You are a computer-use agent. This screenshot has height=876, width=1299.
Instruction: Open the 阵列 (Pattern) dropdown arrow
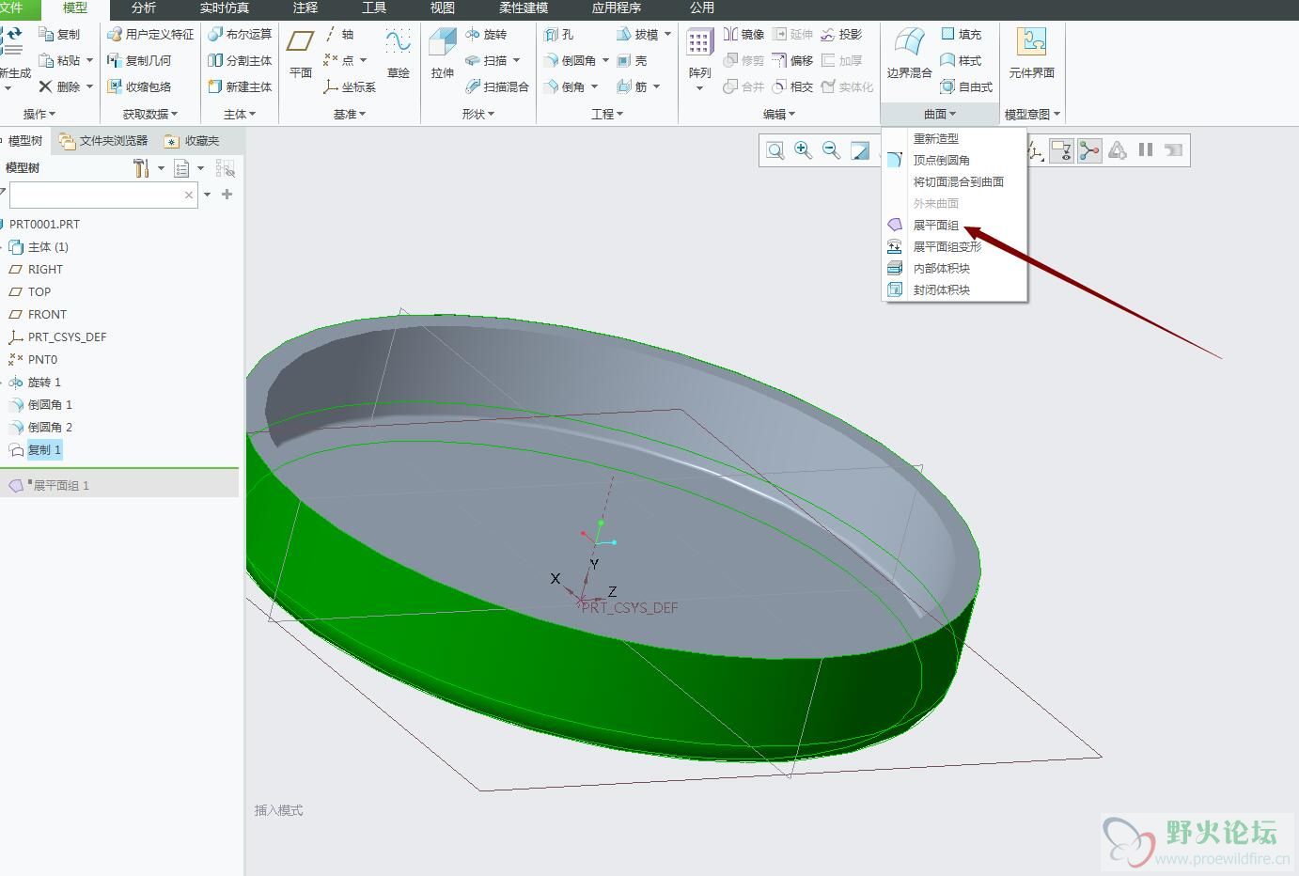coord(699,88)
